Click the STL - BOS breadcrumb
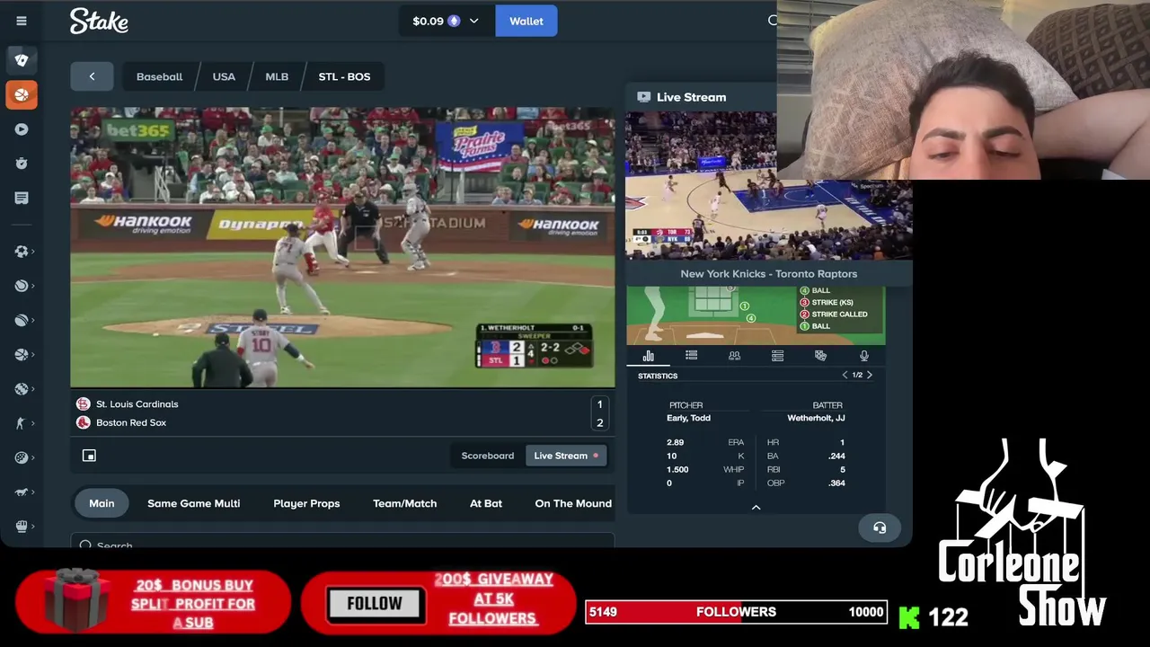This screenshot has height=647, width=1150. point(344,76)
